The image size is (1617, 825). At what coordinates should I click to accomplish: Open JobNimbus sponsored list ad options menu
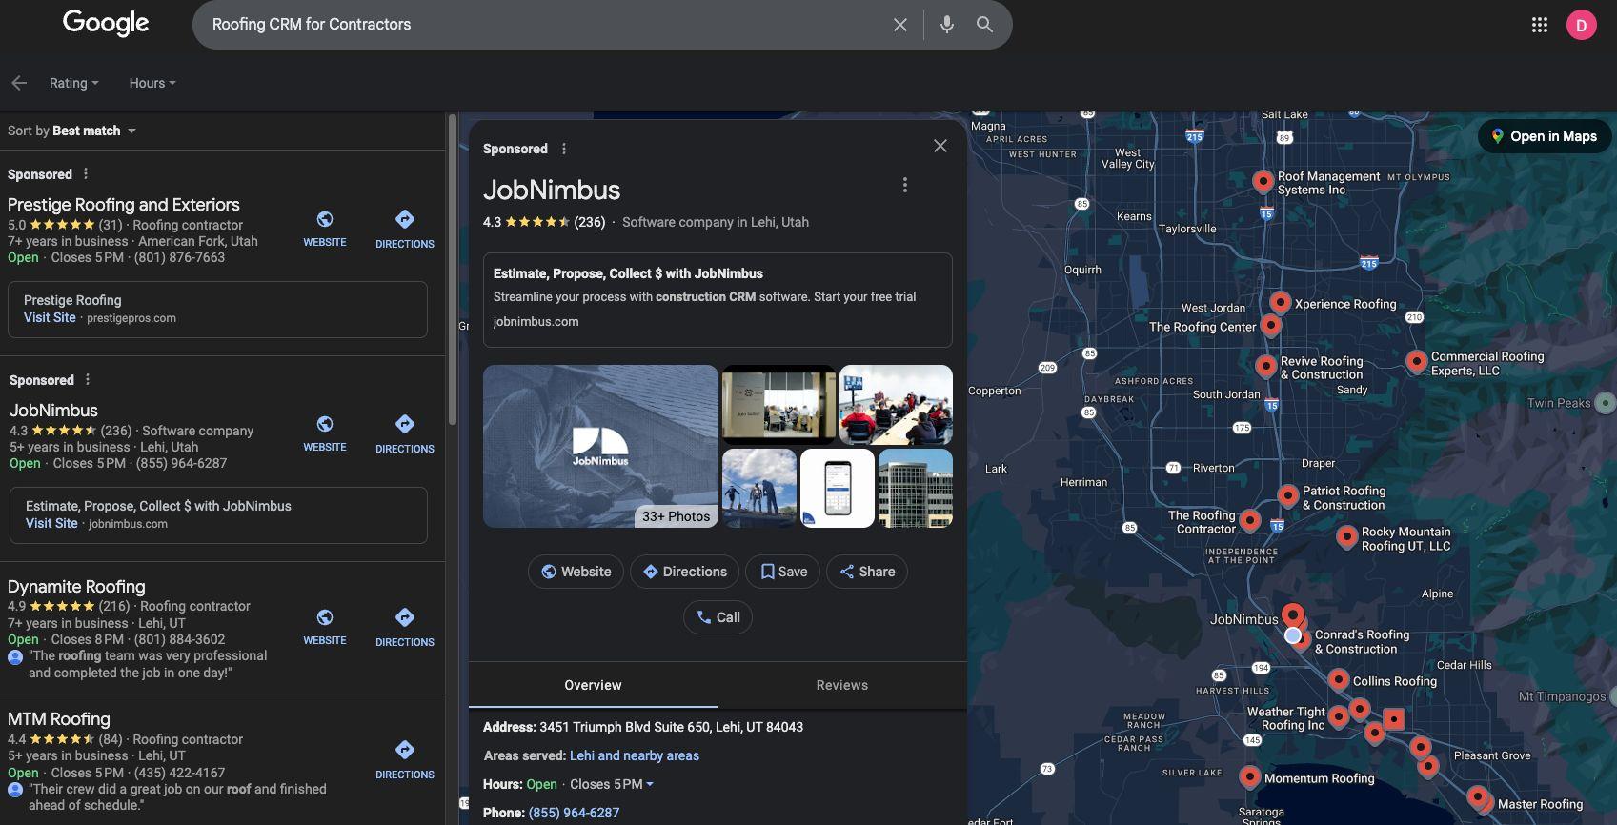(x=88, y=379)
